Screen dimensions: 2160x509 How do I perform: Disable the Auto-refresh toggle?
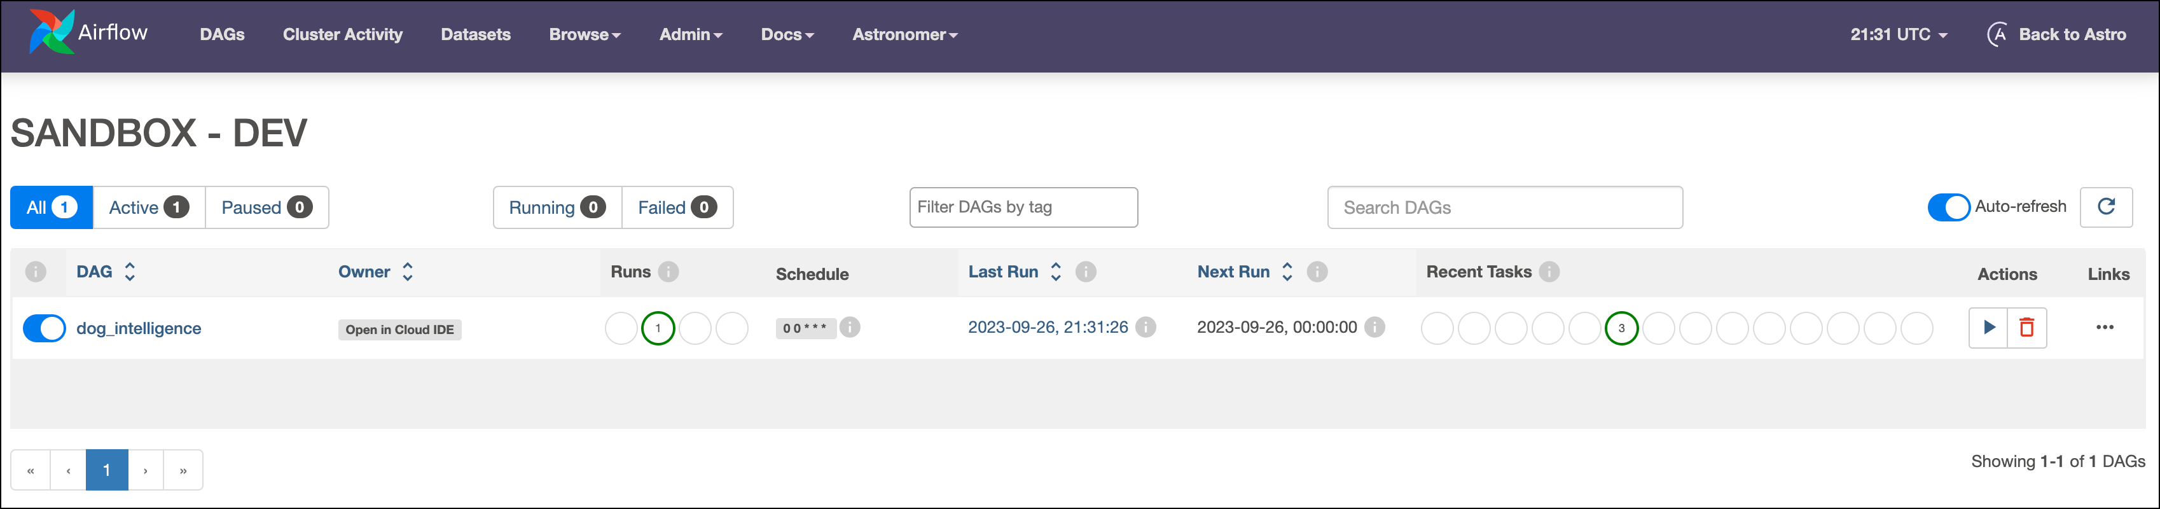[1948, 207]
